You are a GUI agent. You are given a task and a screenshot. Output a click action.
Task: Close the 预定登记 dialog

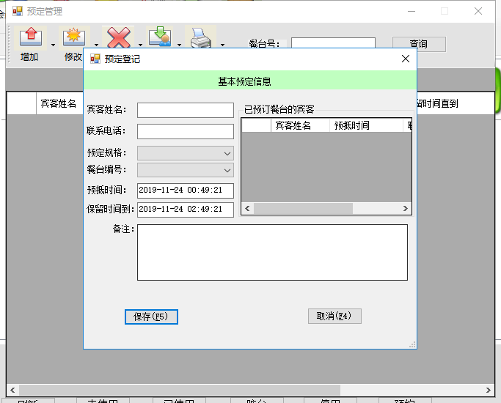405,59
